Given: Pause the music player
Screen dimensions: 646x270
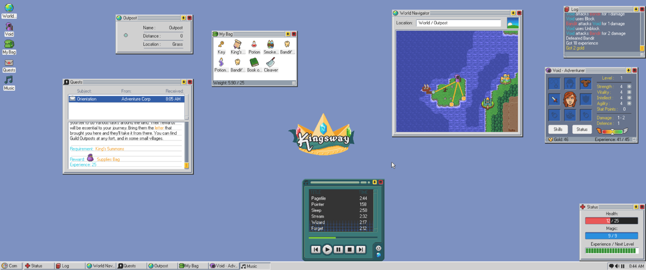Looking at the screenshot, I should (338, 250).
